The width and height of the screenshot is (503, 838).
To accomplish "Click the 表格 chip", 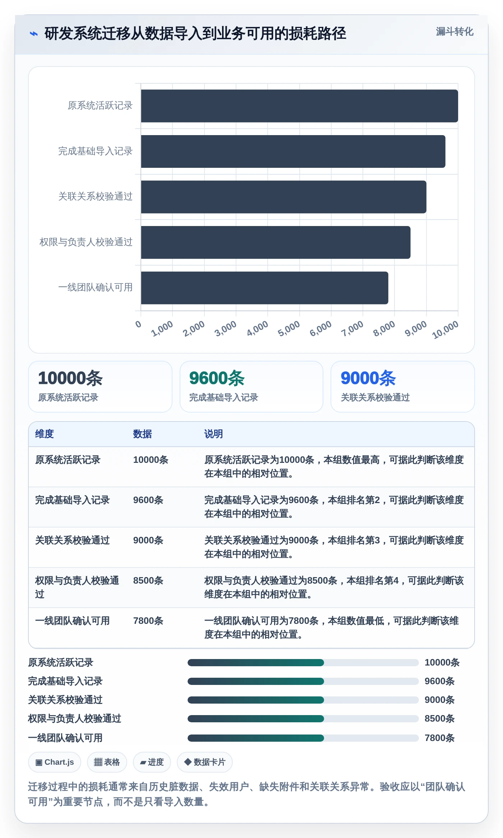I will (x=107, y=762).
